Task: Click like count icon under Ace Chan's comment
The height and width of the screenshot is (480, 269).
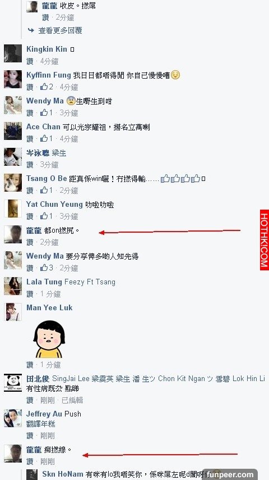Action: 44,139
